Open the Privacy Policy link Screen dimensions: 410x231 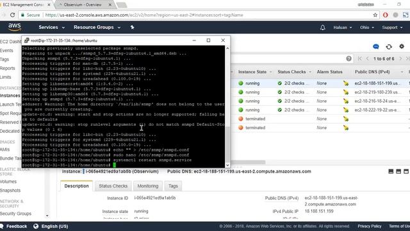click(370, 227)
